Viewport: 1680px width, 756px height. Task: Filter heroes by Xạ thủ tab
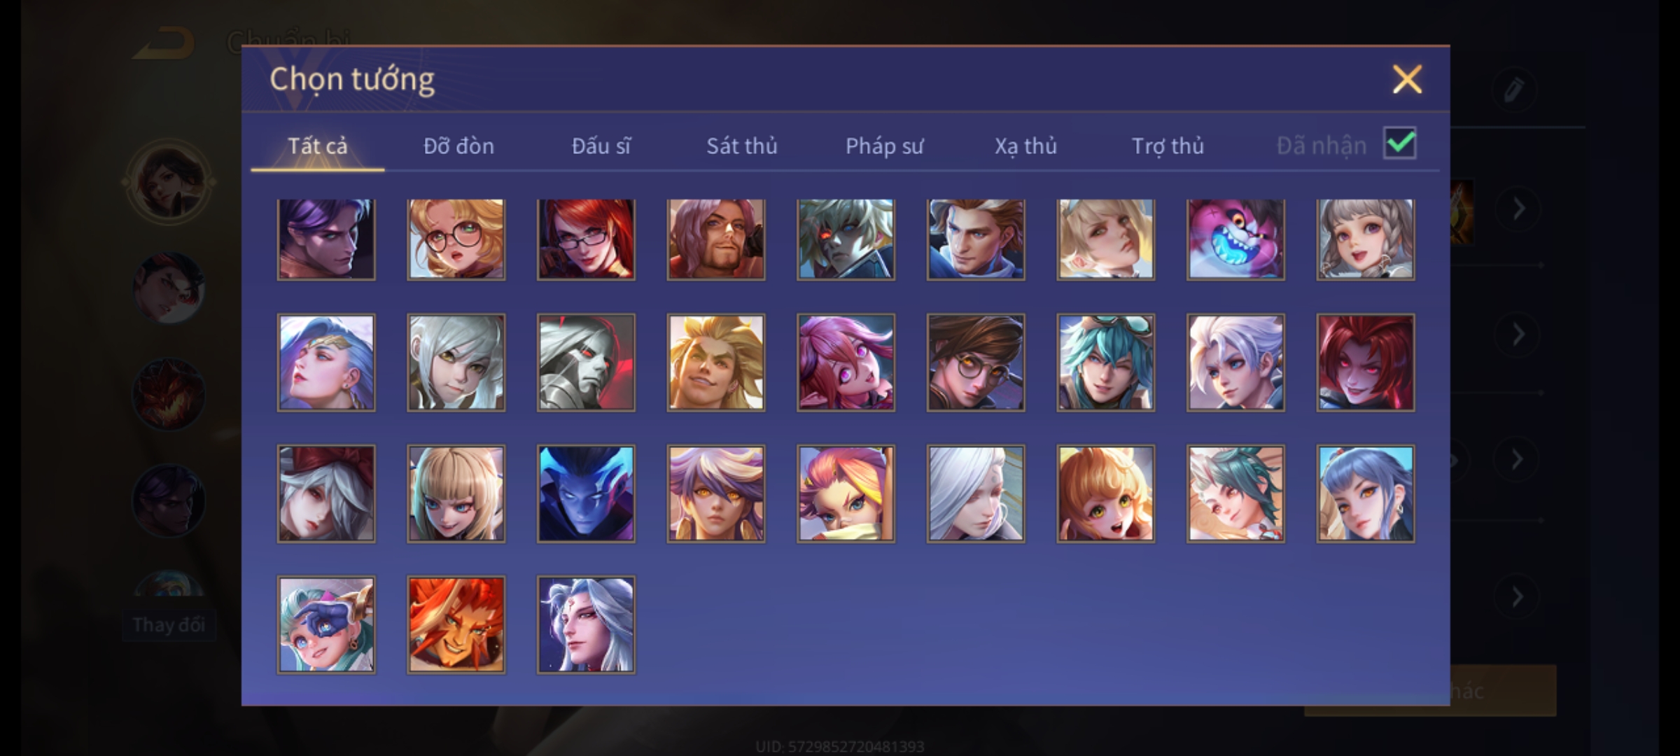click(x=1025, y=146)
